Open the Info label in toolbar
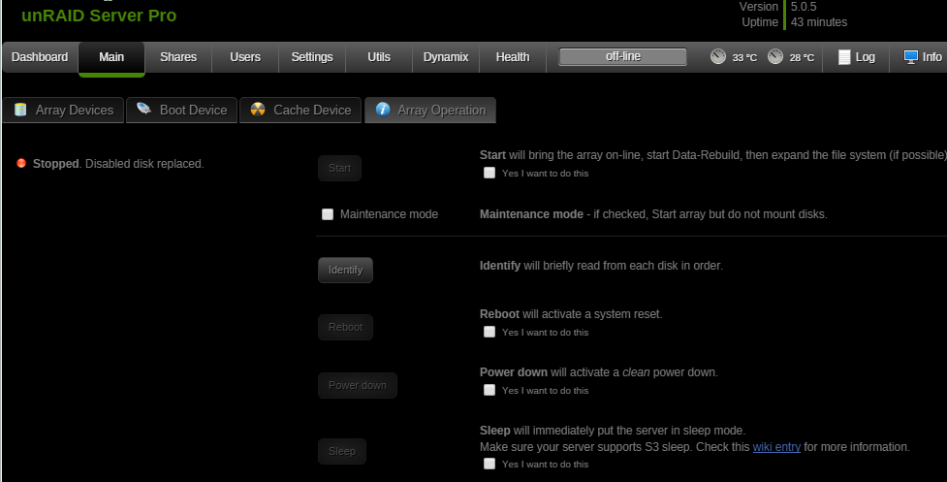 point(931,57)
